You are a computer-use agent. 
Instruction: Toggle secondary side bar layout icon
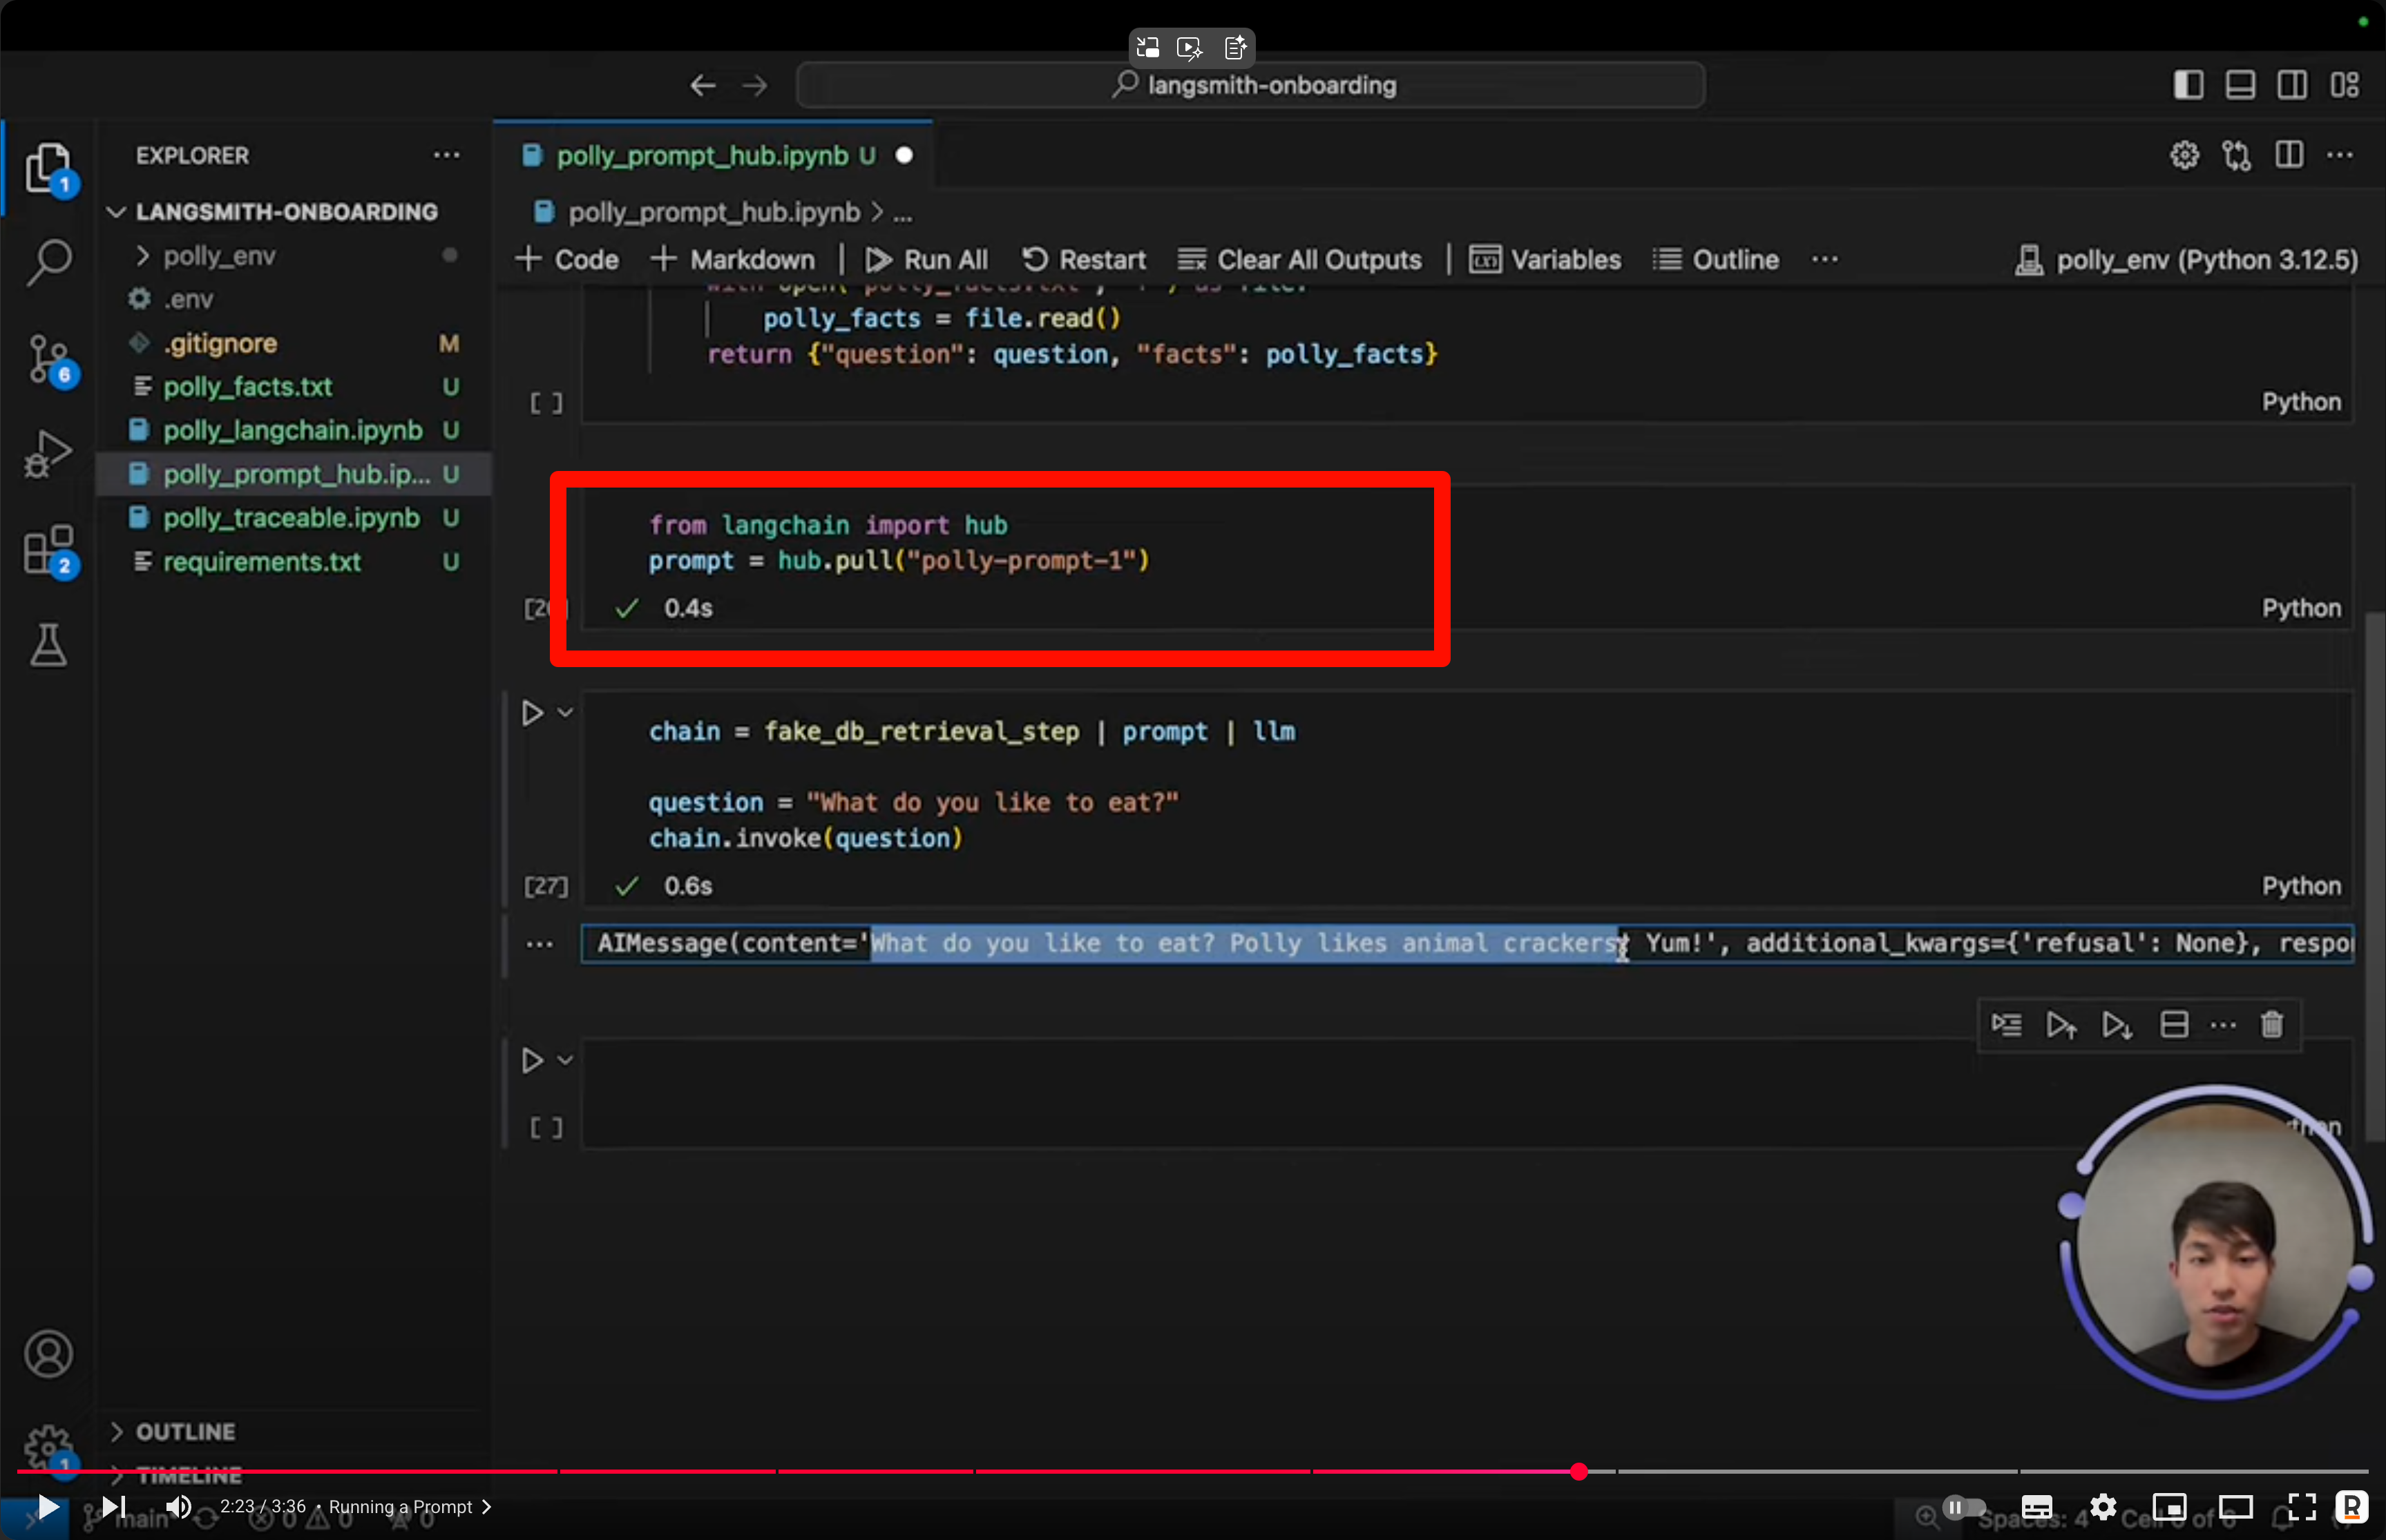click(2292, 85)
